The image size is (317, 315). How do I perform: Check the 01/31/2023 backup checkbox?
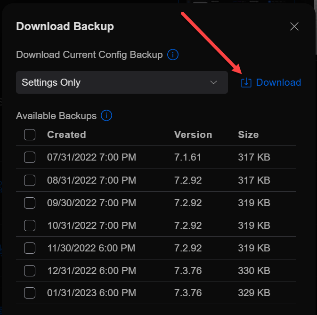30,293
